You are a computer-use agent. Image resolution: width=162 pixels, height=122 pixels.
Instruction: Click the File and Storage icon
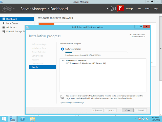tap(4, 31)
